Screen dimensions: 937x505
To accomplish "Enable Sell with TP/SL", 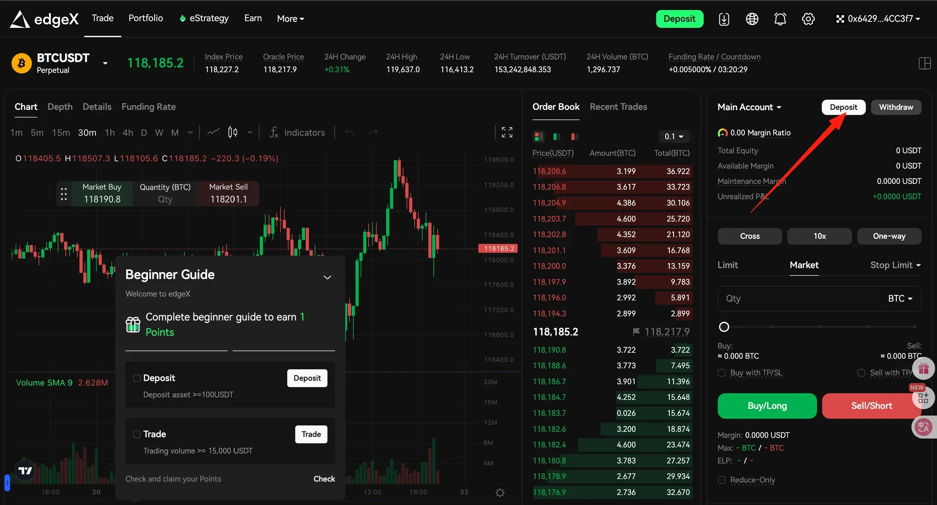I will coord(861,373).
